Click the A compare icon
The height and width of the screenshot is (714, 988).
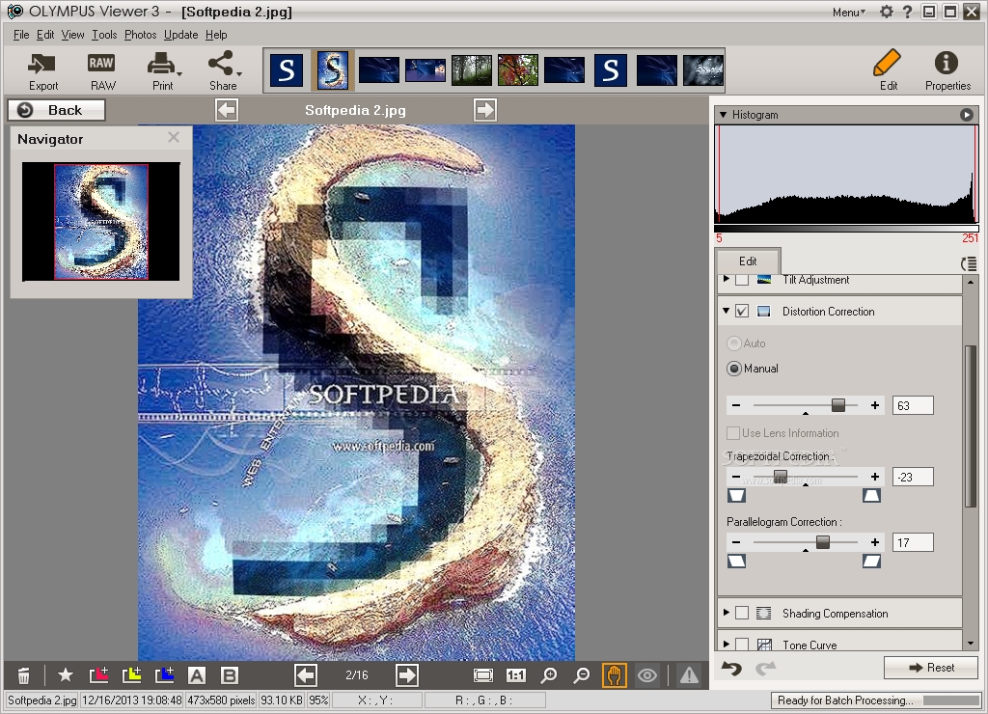pyautogui.click(x=197, y=675)
